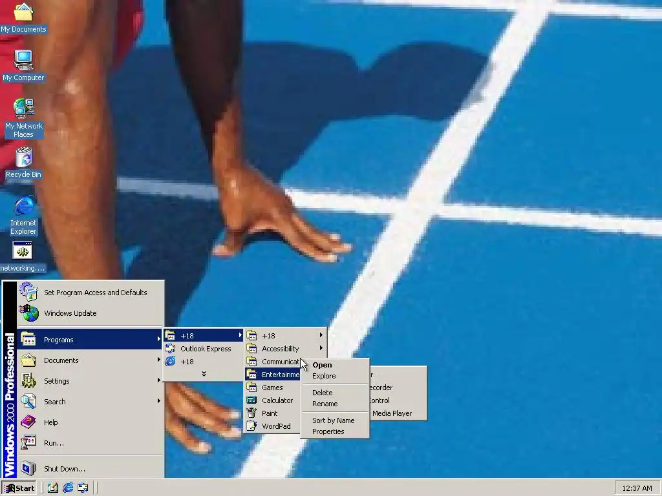Click the Documents folder icon in Start menu
This screenshot has height=496, width=662.
[x=28, y=360]
